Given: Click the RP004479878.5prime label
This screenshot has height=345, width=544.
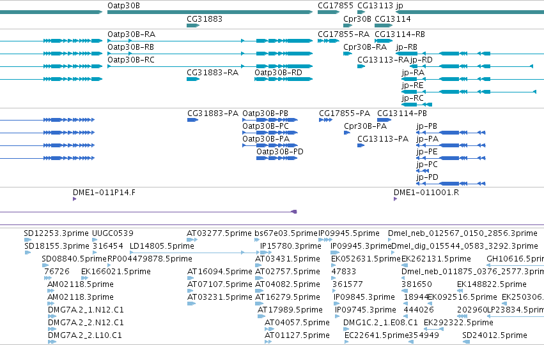Looking at the screenshot, I should (150, 259).
